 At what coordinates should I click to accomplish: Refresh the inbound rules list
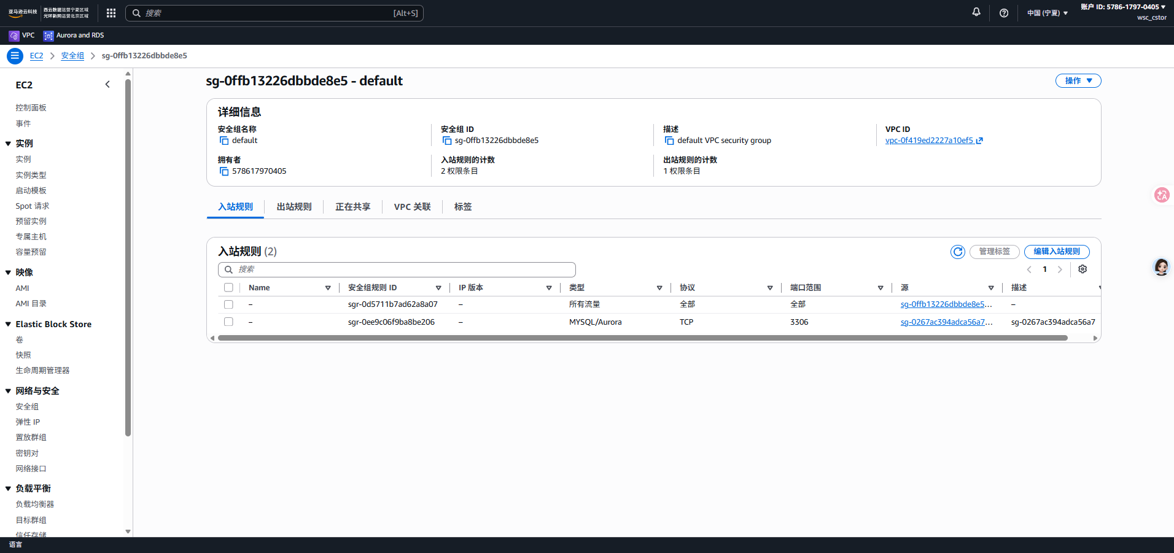coord(958,252)
